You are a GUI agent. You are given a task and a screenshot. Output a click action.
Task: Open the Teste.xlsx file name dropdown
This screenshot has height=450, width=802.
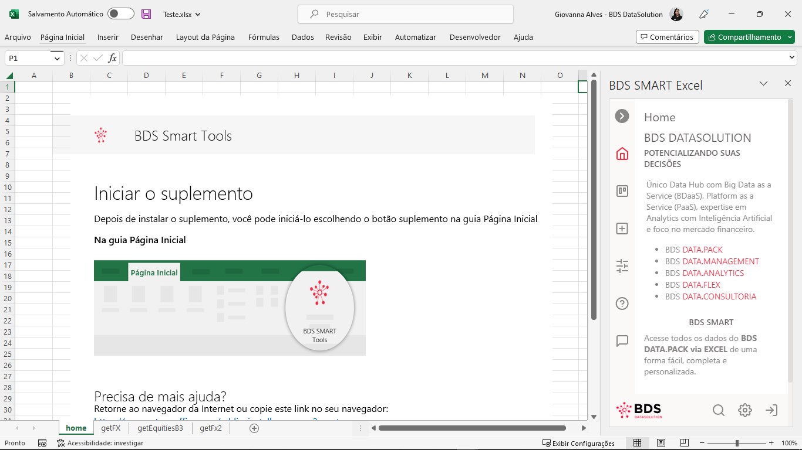(x=182, y=14)
